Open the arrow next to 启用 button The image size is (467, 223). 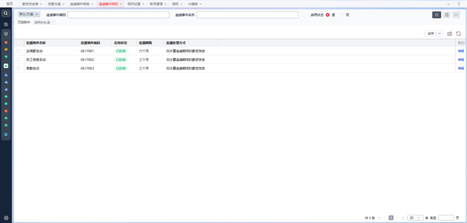439,33
